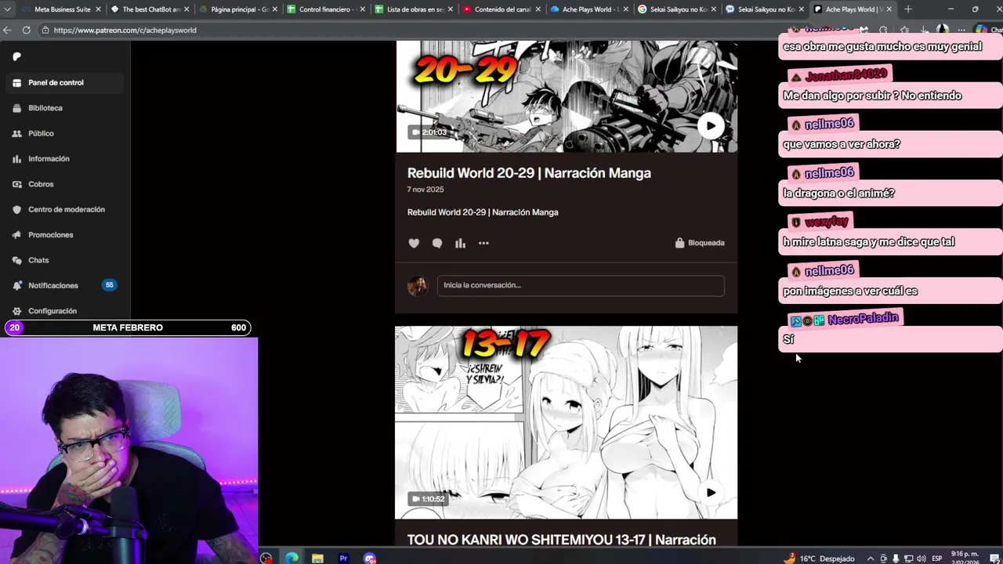The image size is (1003, 564).
Task: Open Configuración in the sidebar
Action: tap(64, 311)
